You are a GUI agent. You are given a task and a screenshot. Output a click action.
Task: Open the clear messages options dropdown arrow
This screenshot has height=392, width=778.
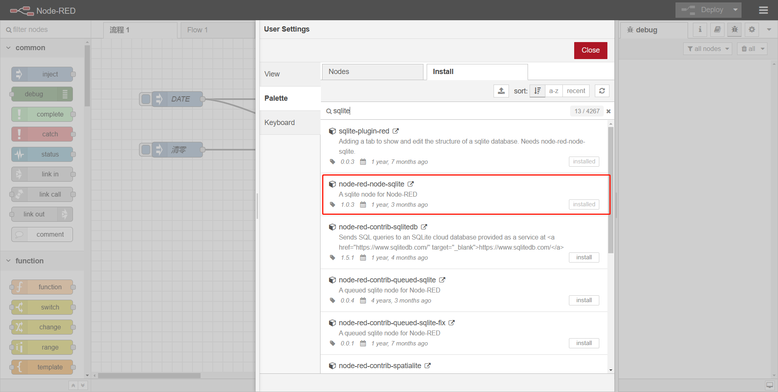763,49
